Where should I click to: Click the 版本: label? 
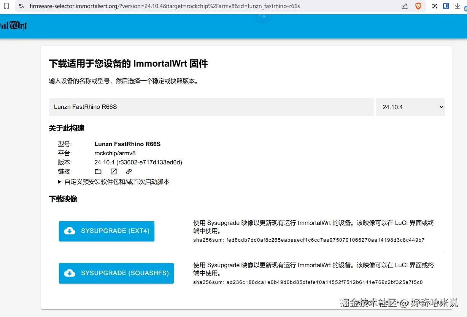pyautogui.click(x=65, y=162)
